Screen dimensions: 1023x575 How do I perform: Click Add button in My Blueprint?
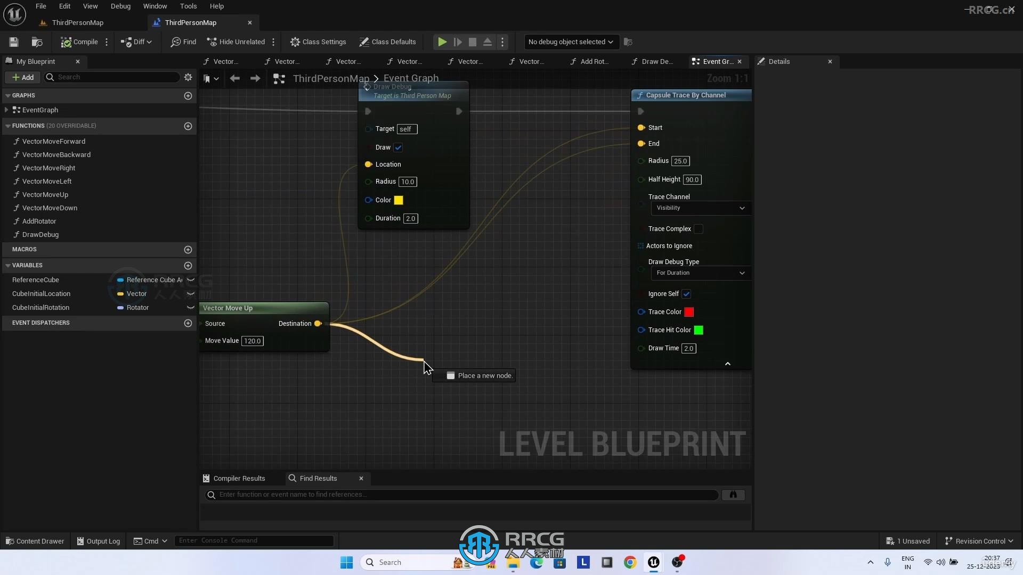tap(23, 77)
